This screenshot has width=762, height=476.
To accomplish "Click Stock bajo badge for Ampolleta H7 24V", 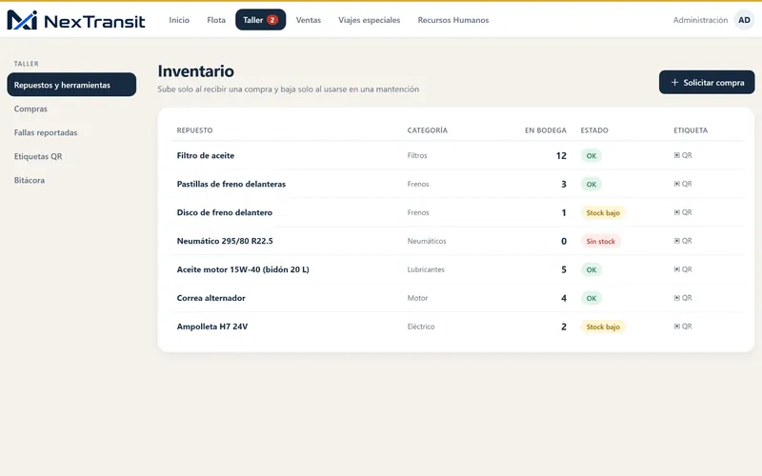I will pos(603,327).
